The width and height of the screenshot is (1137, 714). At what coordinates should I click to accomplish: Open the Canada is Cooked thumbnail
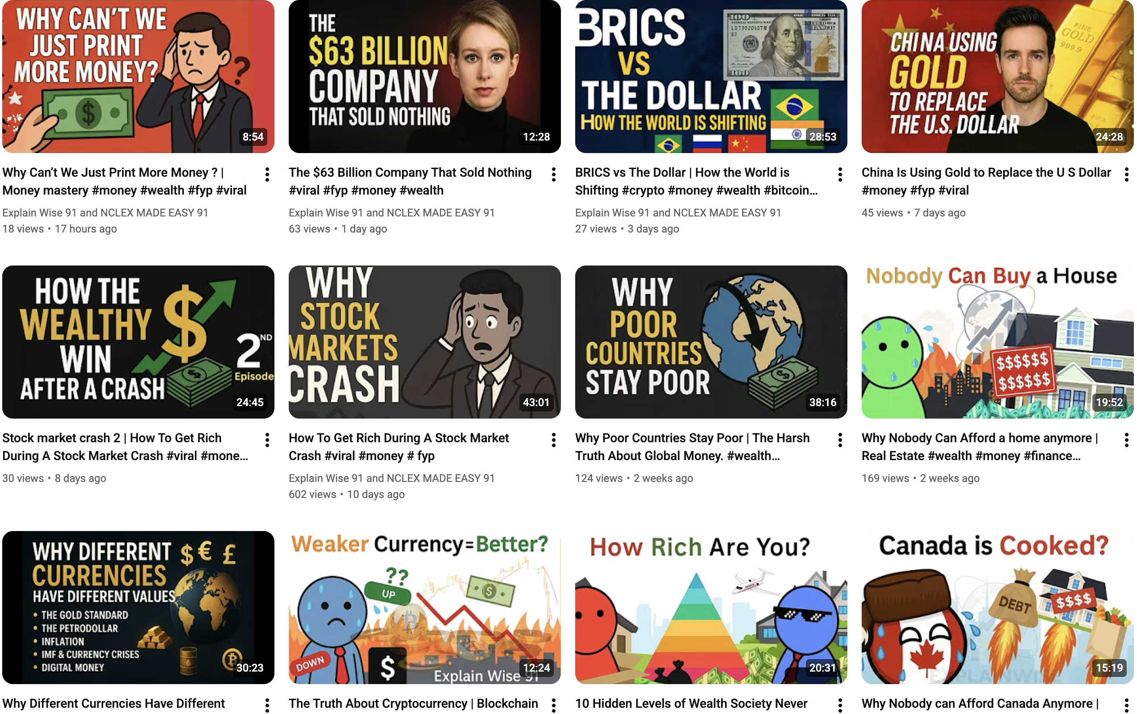(997, 607)
